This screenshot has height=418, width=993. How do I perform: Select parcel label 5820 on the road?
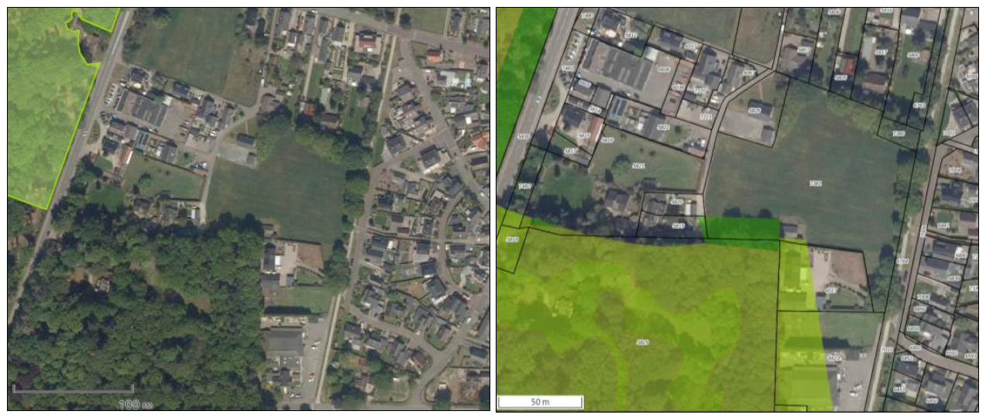point(524,136)
